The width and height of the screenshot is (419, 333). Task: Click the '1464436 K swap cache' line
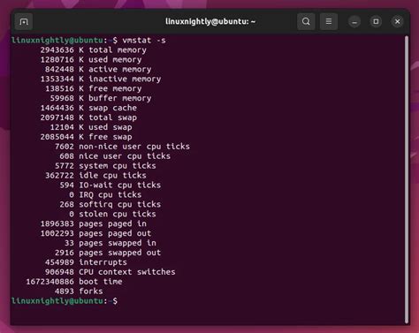coord(88,108)
